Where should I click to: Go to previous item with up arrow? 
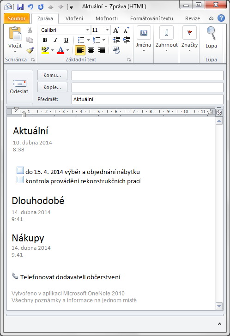point(51,7)
